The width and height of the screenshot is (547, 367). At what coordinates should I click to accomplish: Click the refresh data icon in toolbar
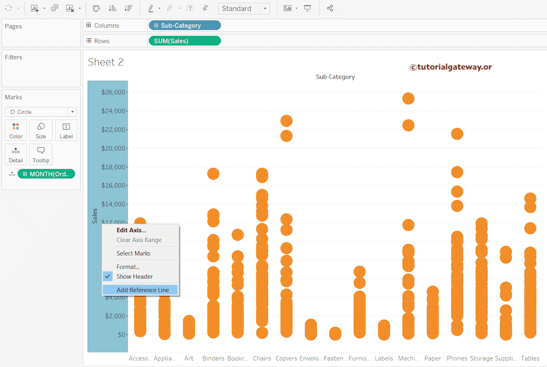click(x=9, y=8)
